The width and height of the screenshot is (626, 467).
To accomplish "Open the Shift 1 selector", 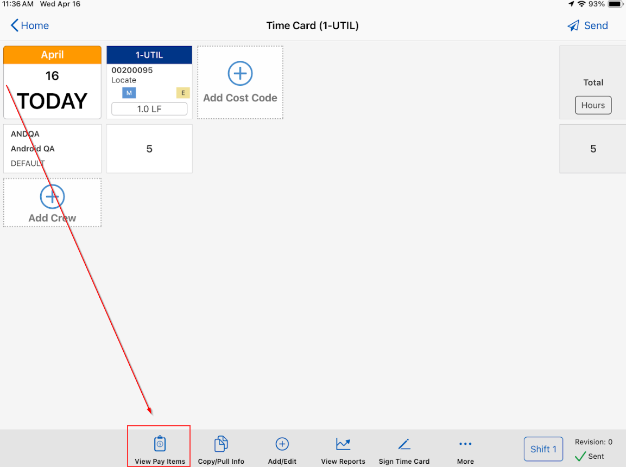I will (x=543, y=449).
